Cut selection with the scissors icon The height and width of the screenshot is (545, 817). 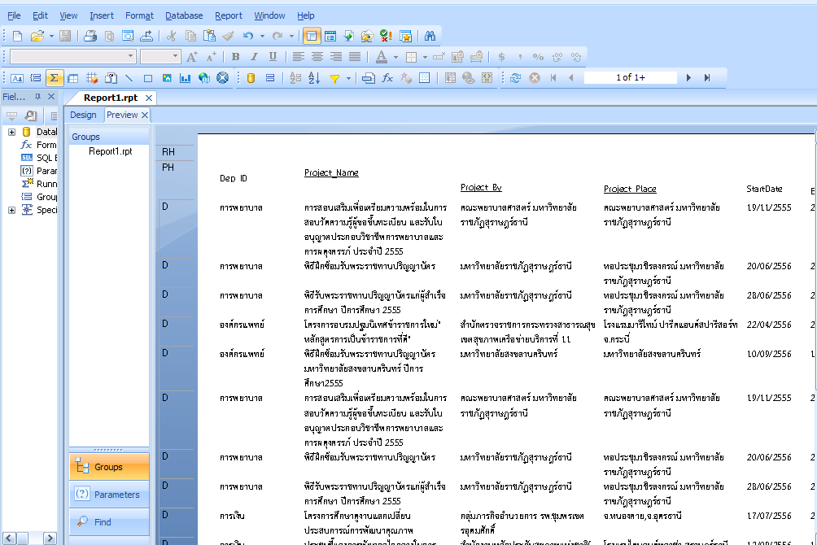click(x=171, y=36)
